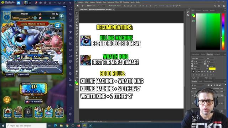The height and width of the screenshot is (128, 228).
Task: Open the leading dropdown
Action: coord(212,62)
